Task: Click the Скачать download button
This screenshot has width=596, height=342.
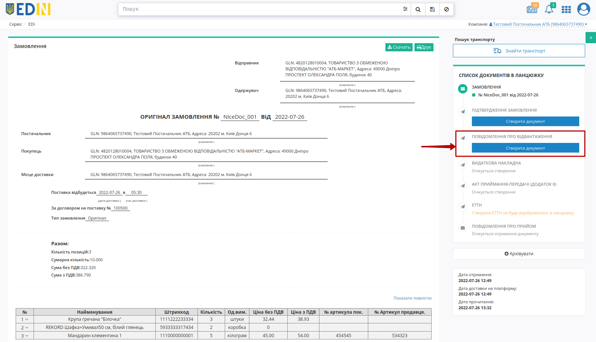Action: 399,47
